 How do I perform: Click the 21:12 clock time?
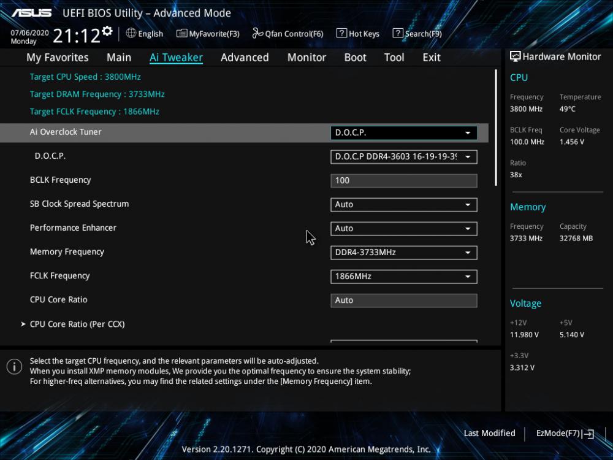click(x=77, y=36)
